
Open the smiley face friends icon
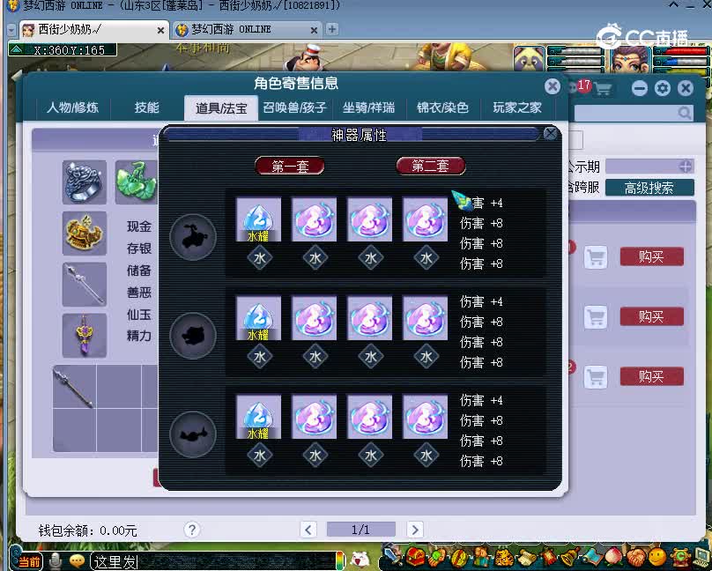[x=656, y=557]
